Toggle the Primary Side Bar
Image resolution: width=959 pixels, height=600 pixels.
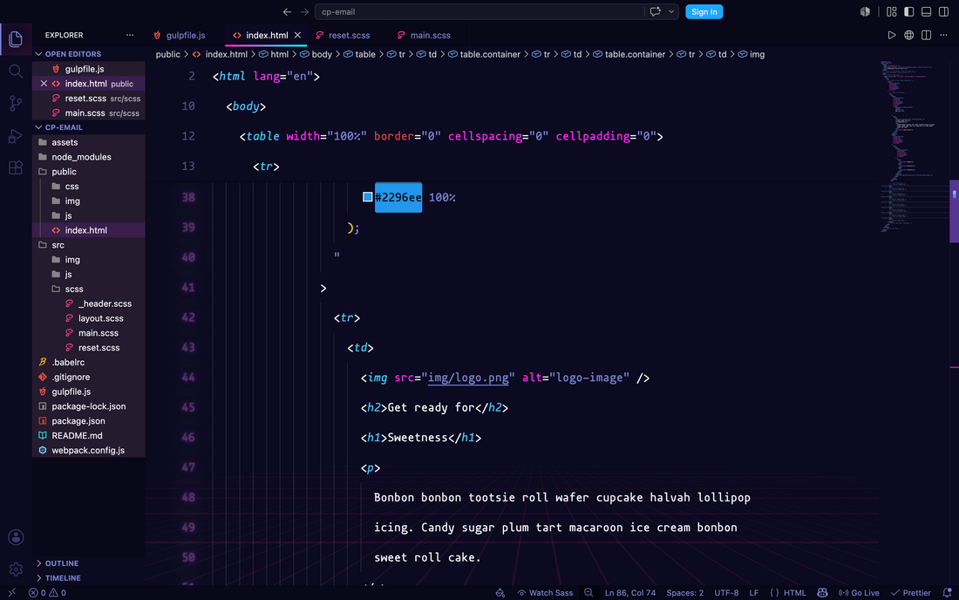[908, 11]
